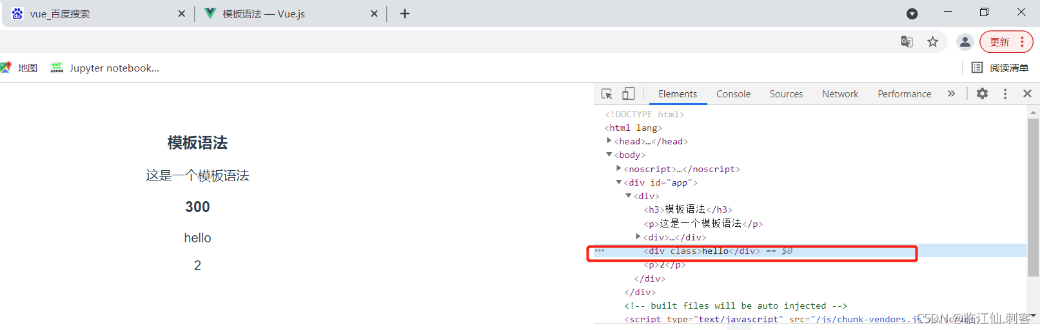This screenshot has height=330, width=1040.
Task: Click the Elements panel scrollbar thumb
Action: point(1033,197)
